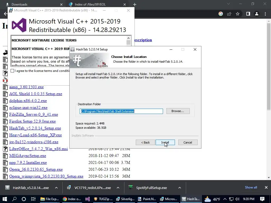The width and height of the screenshot is (271, 203).
Task: Open the notification center icon
Action: (x=262, y=199)
